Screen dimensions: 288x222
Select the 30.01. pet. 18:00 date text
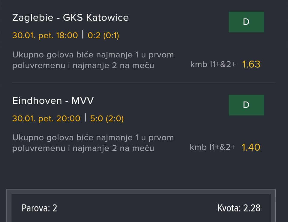tap(45, 35)
